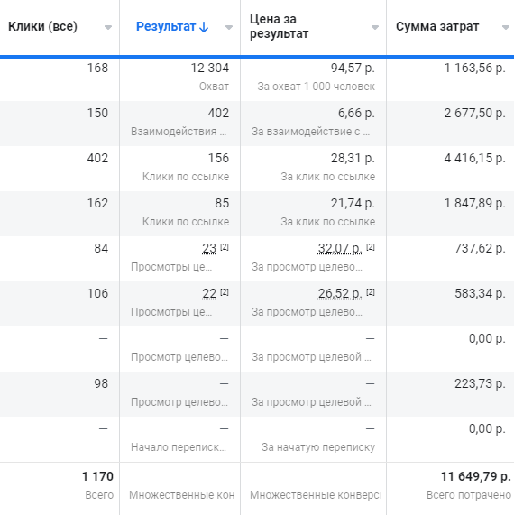
Task: Click total spend 11 649,79 р.
Action: 475,476
